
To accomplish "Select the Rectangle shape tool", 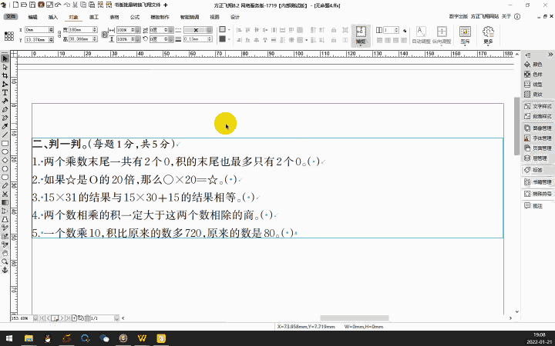I will (x=5, y=143).
